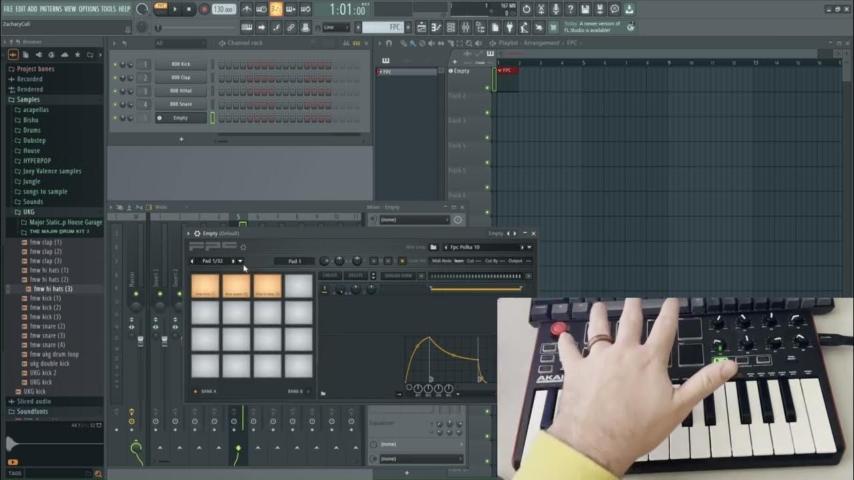Select the fmw snare (4) sample
Viewport: 854px width, 480px height.
(x=47, y=345)
